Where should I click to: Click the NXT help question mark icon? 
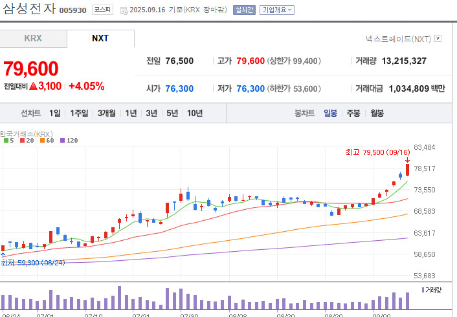(438, 38)
